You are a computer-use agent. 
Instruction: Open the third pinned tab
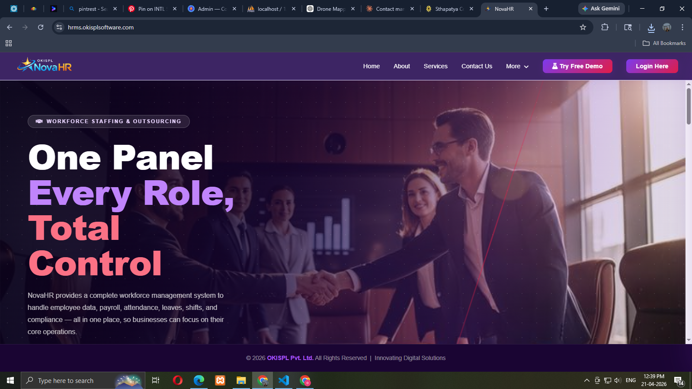[54, 9]
